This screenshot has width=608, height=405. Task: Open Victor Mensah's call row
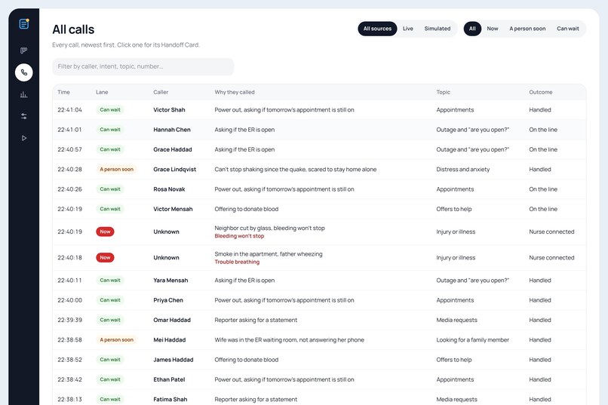[x=319, y=209]
